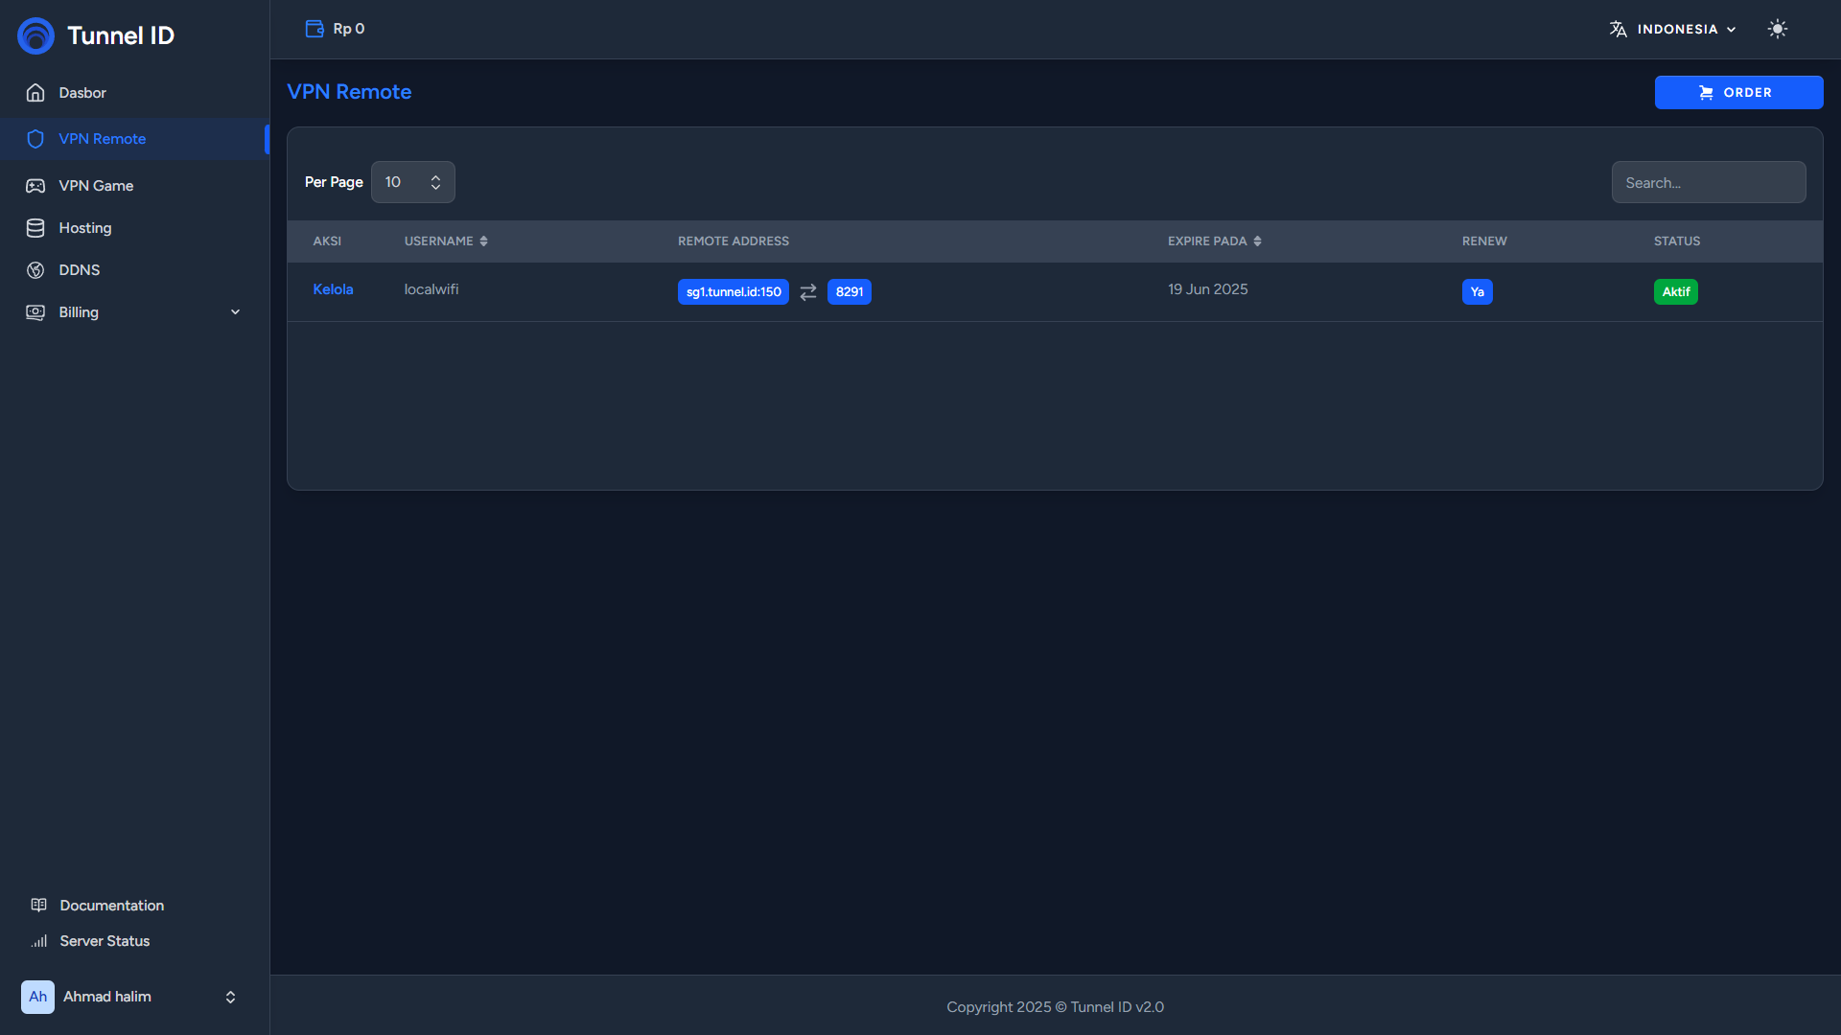Viewport: 1841px width, 1035px height.
Task: Toggle the light/dark theme sun icon
Action: (1777, 29)
